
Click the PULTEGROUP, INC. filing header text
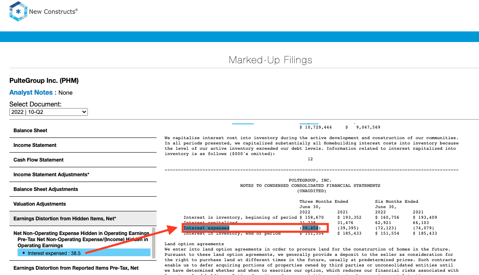coord(310,180)
